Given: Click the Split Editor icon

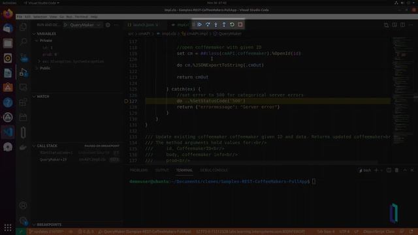Looking at the screenshot, I should pos(402,25).
